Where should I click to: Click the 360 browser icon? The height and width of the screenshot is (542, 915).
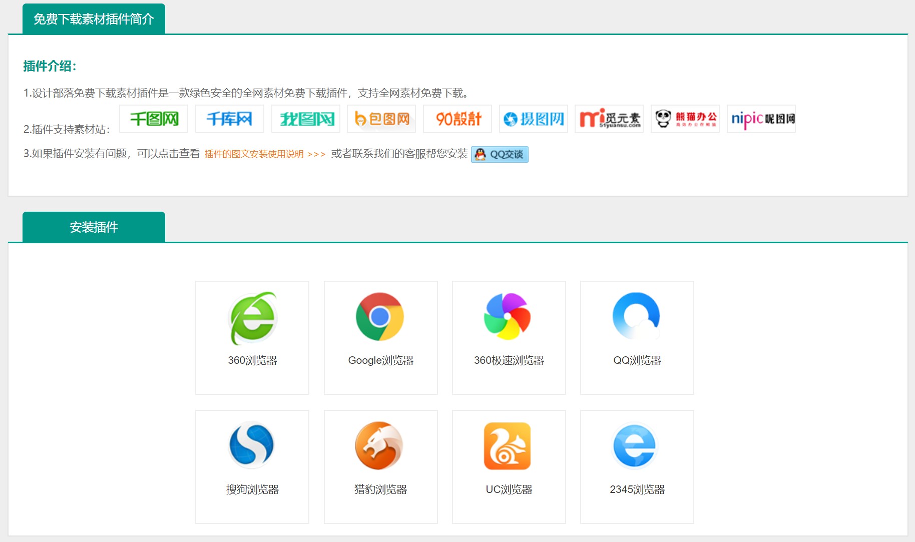[252, 318]
